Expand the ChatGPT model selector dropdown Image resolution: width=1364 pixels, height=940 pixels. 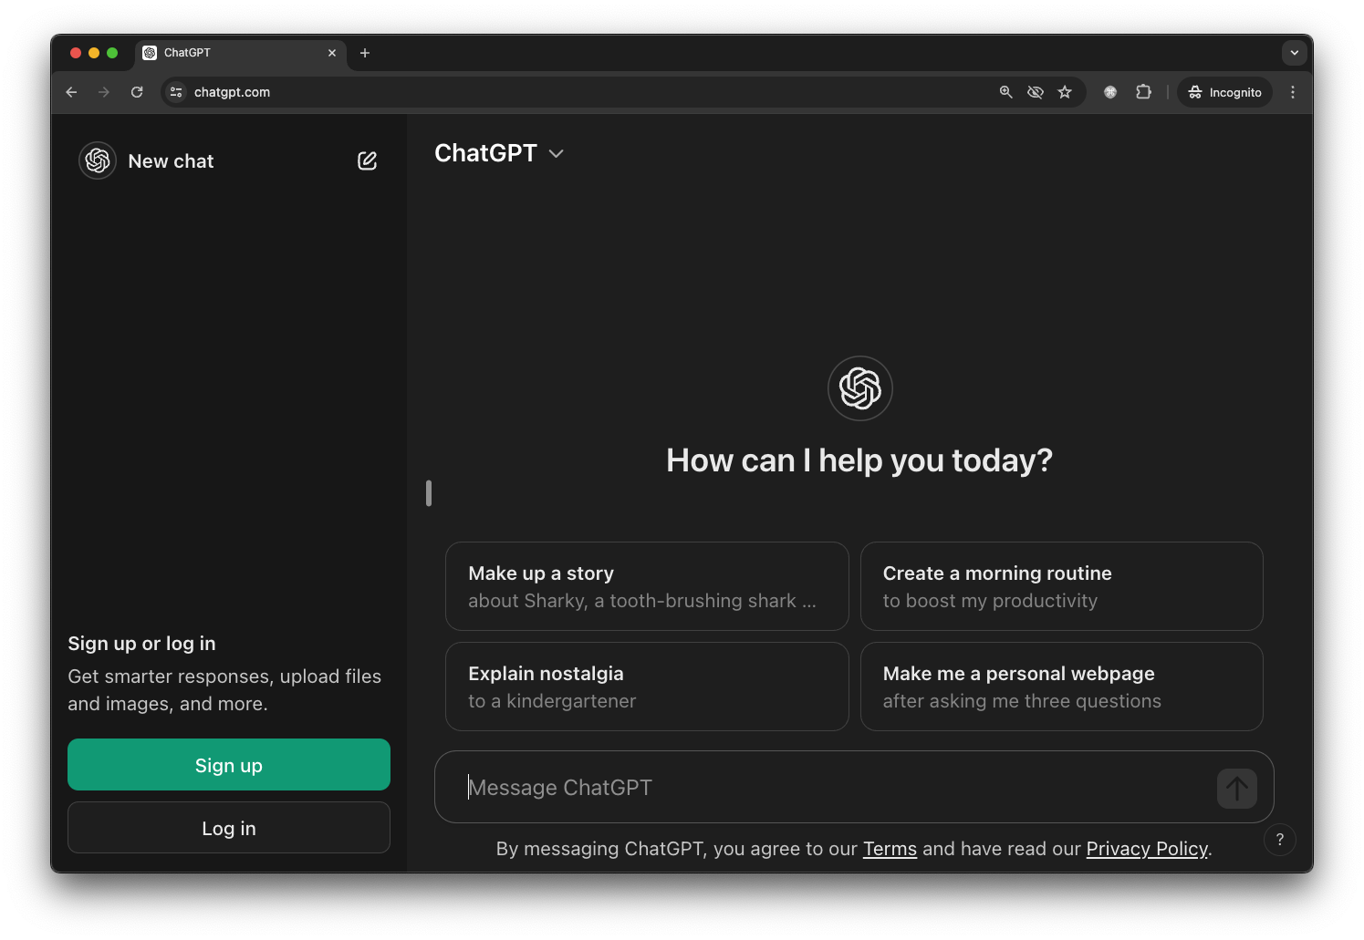click(x=499, y=153)
